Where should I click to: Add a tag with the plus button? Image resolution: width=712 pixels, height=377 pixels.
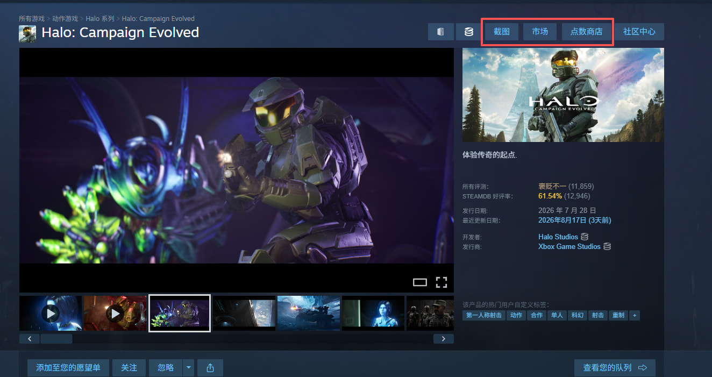point(635,316)
